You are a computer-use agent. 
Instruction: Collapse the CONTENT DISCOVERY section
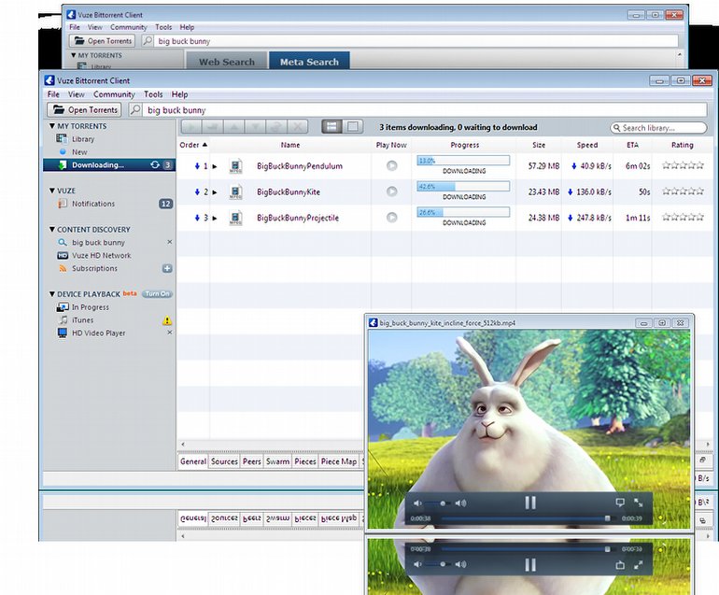tap(51, 230)
